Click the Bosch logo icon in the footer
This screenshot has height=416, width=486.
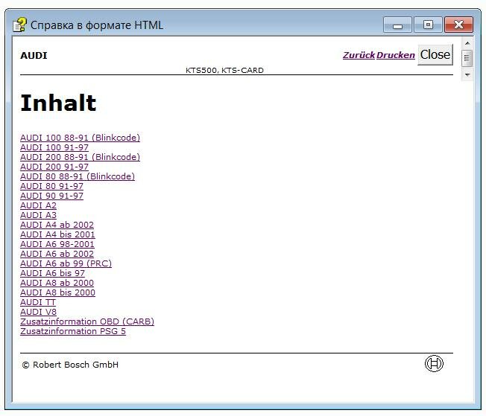[x=433, y=363]
